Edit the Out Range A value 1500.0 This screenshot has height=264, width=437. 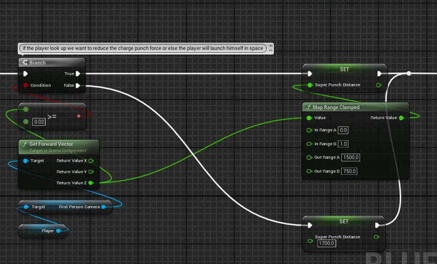(x=350, y=157)
